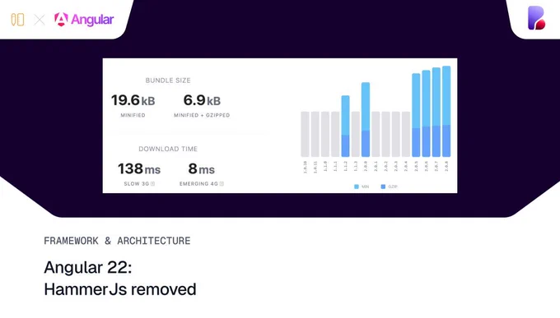Click the SLOW 3G label

[x=136, y=183]
